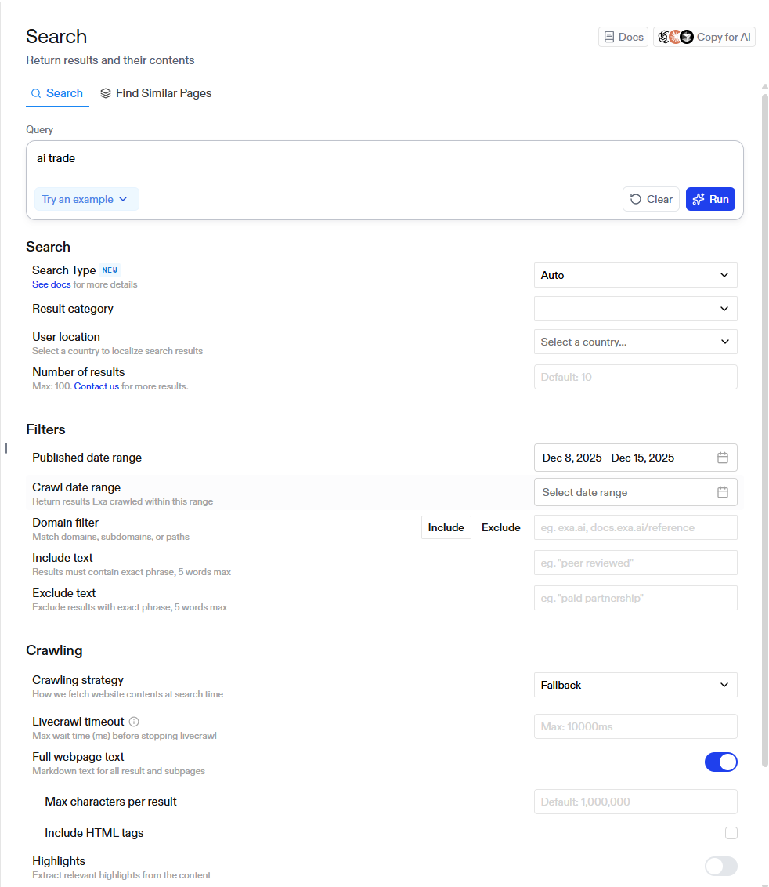Click the Docs book icon
This screenshot has width=769, height=887.
point(609,37)
